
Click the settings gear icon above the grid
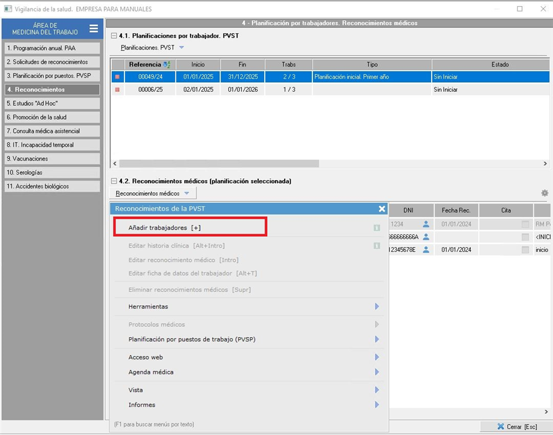[x=545, y=193]
